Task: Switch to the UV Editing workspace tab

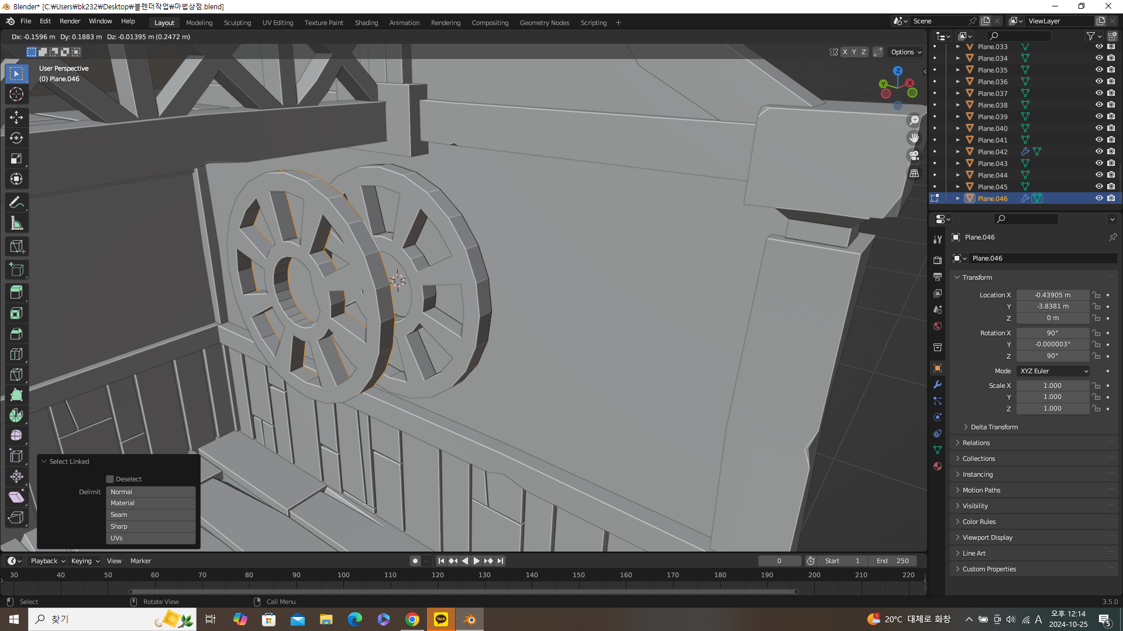Action: (x=278, y=23)
